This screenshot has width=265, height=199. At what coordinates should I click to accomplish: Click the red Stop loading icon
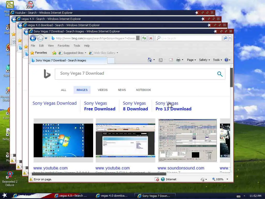[151, 38]
